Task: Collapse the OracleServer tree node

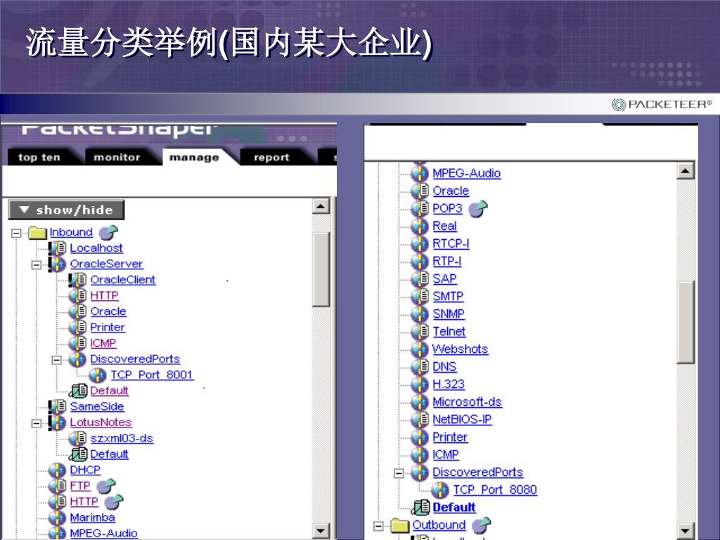Action: click(37, 264)
